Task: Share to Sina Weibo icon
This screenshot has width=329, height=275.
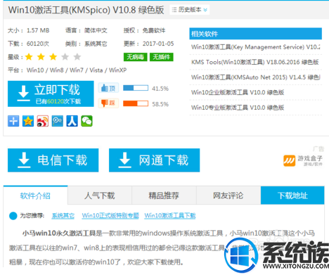Action: pyautogui.click(x=43, y=121)
